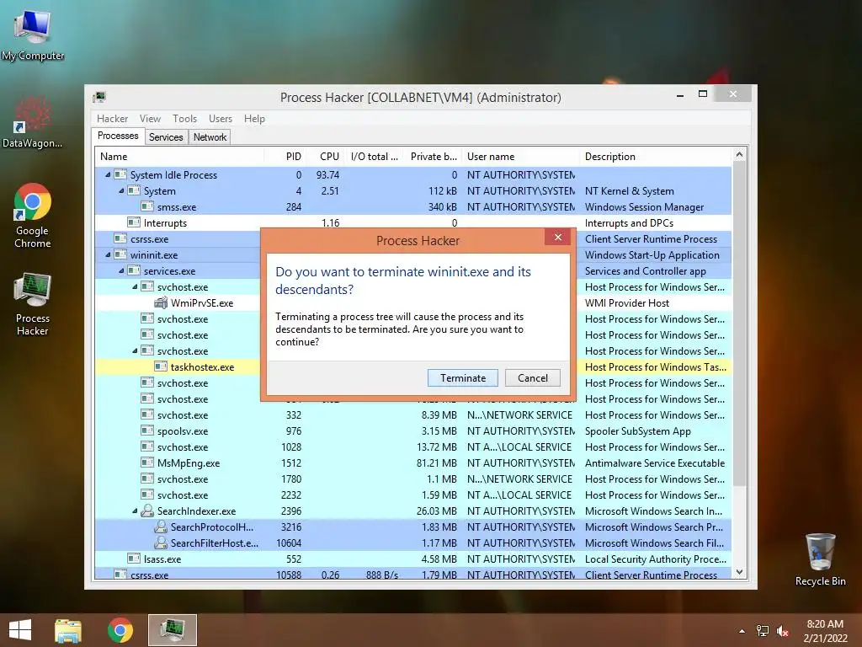The width and height of the screenshot is (862, 647).
Task: Select the svchost.exe row with PID 1780
Action: 412,479
